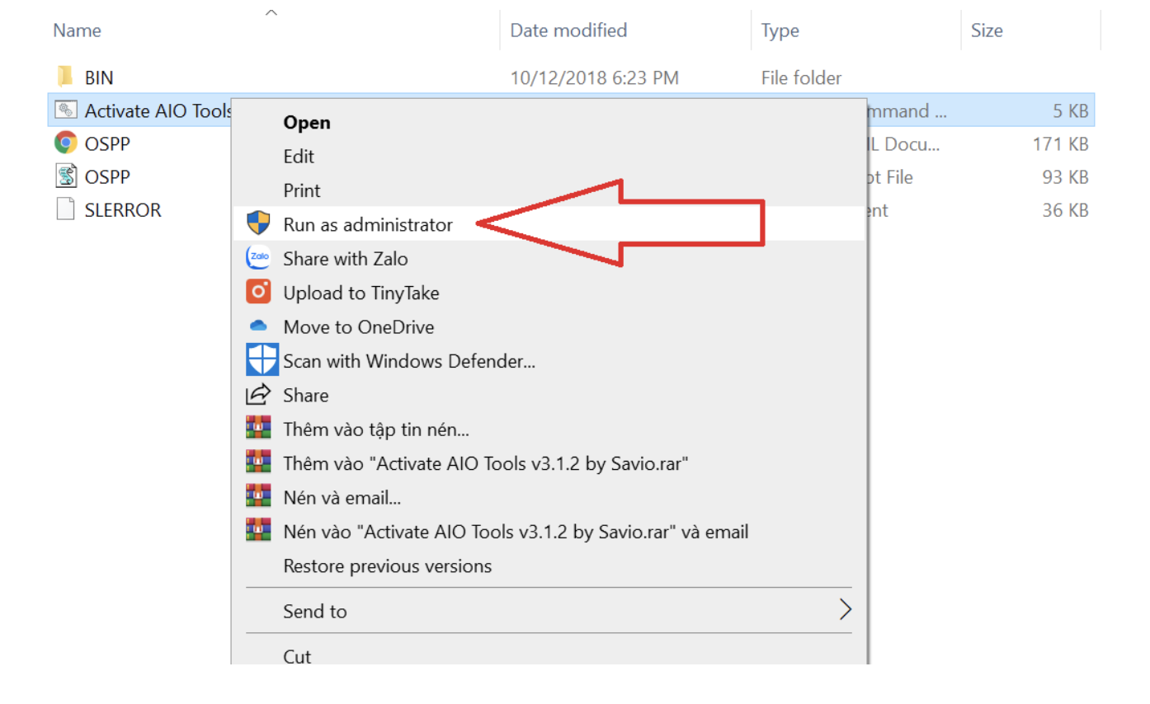Choose Edit from the context menu

pyautogui.click(x=299, y=156)
